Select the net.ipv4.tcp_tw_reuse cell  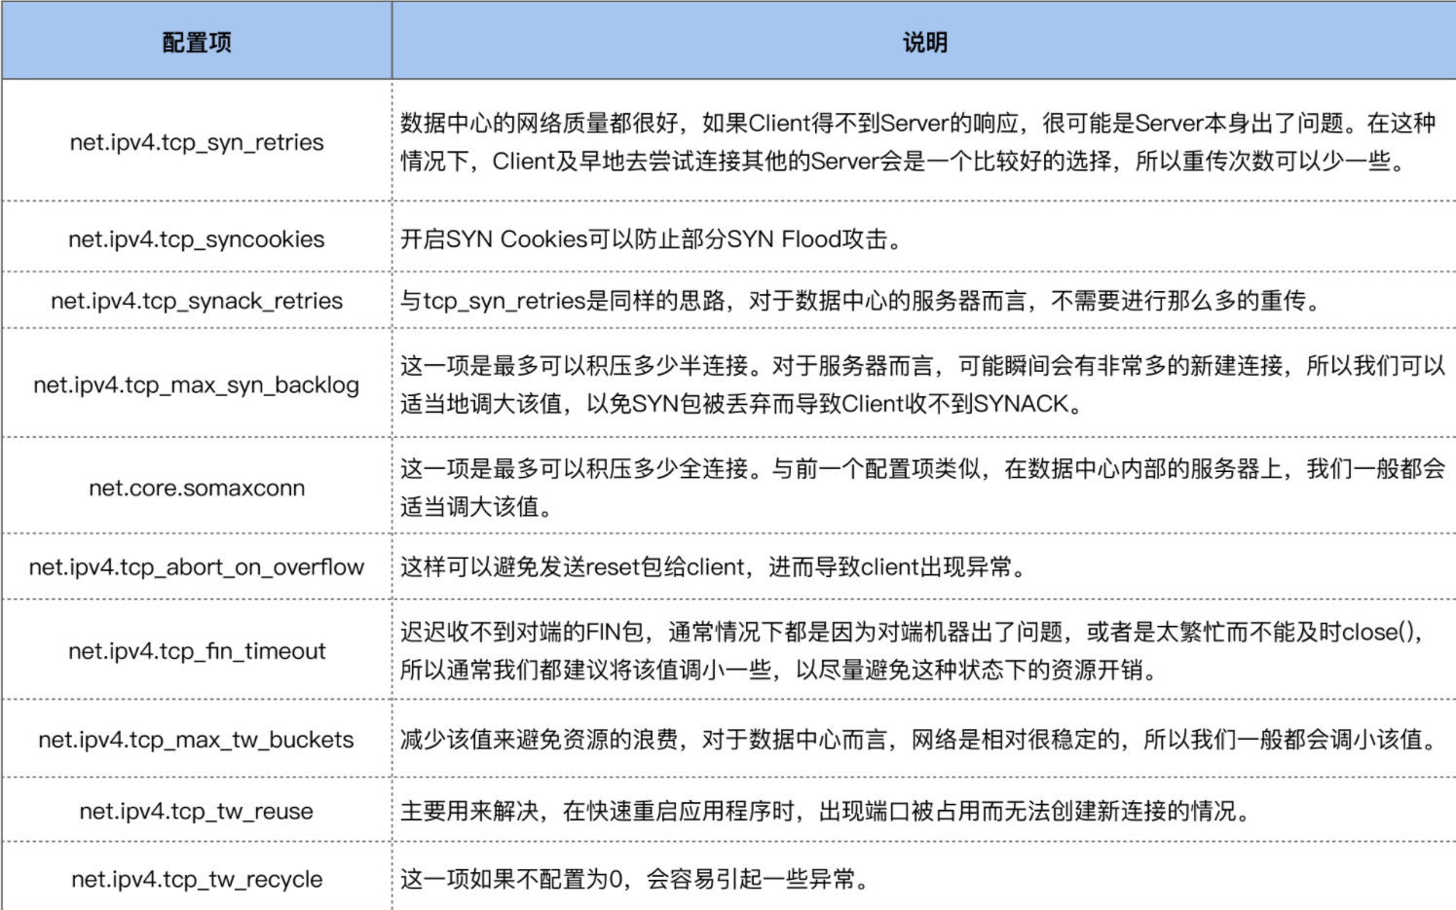(x=197, y=812)
